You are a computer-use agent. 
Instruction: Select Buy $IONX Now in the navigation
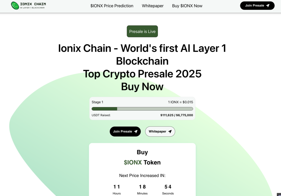click(187, 6)
